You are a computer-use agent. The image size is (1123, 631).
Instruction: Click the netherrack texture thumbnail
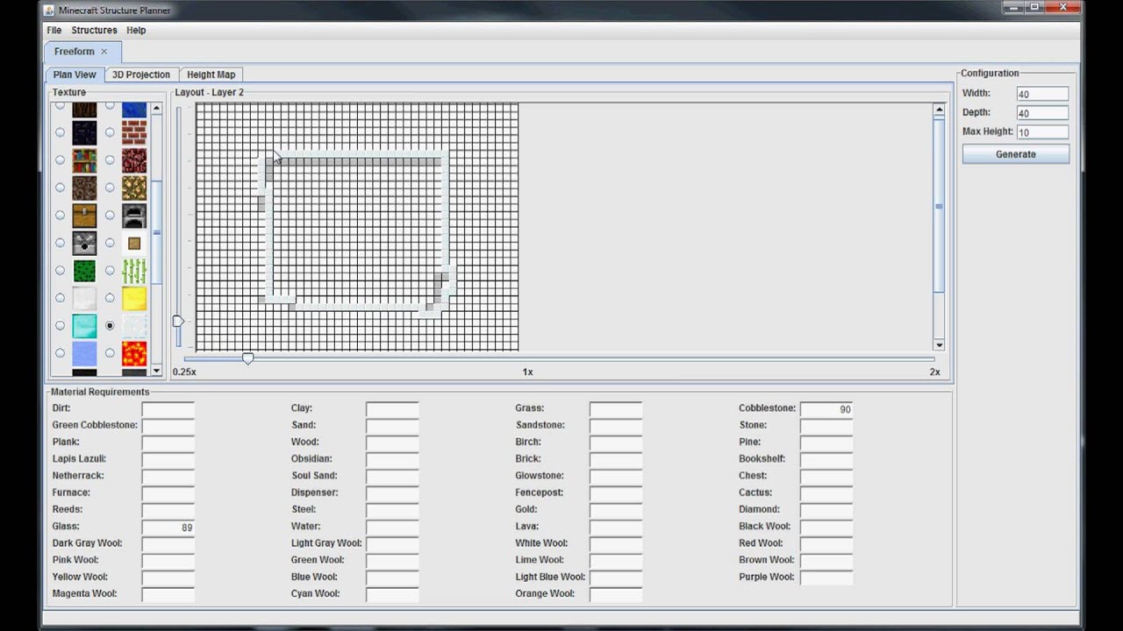pyautogui.click(x=134, y=160)
